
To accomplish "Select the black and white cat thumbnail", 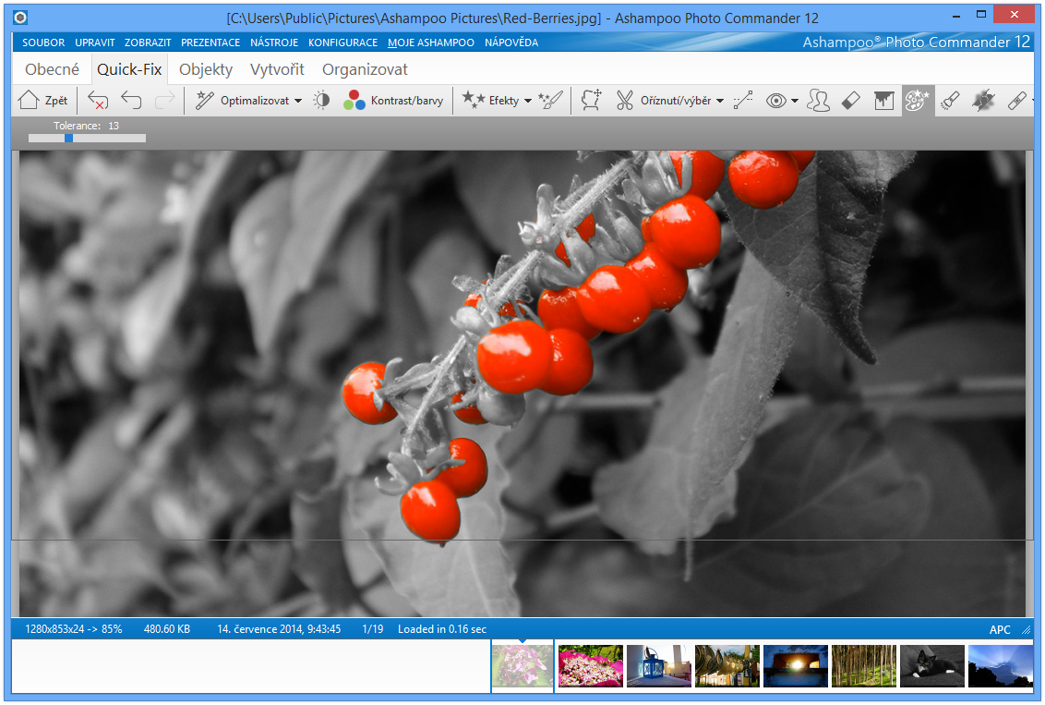I will (x=932, y=665).
